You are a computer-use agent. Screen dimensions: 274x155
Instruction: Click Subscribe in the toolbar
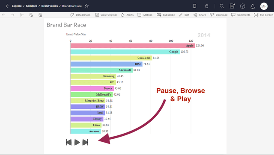[x=166, y=15]
